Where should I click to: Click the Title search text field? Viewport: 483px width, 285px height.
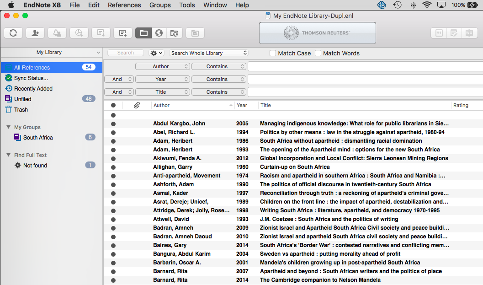click(x=365, y=92)
